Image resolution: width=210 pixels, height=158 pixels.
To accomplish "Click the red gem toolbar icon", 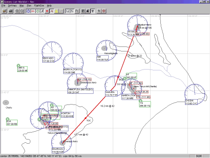I will click(104, 11).
